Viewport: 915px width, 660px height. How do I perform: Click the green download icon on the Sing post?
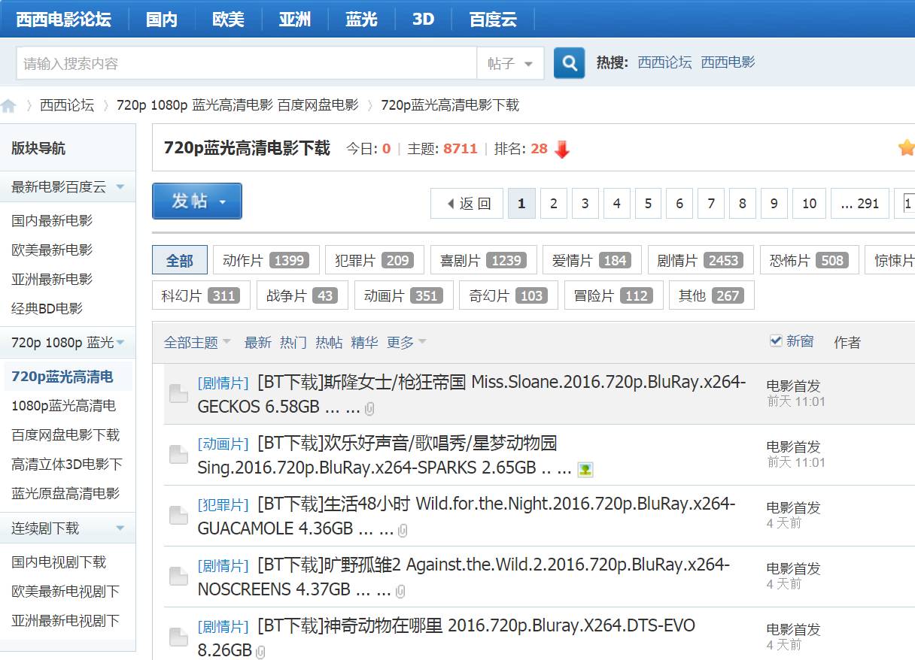585,469
